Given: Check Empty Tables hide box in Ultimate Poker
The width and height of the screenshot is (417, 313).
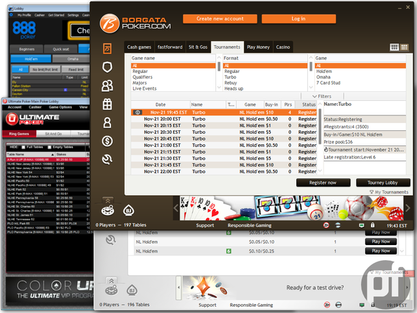Looking at the screenshot, I should tap(49, 147).
